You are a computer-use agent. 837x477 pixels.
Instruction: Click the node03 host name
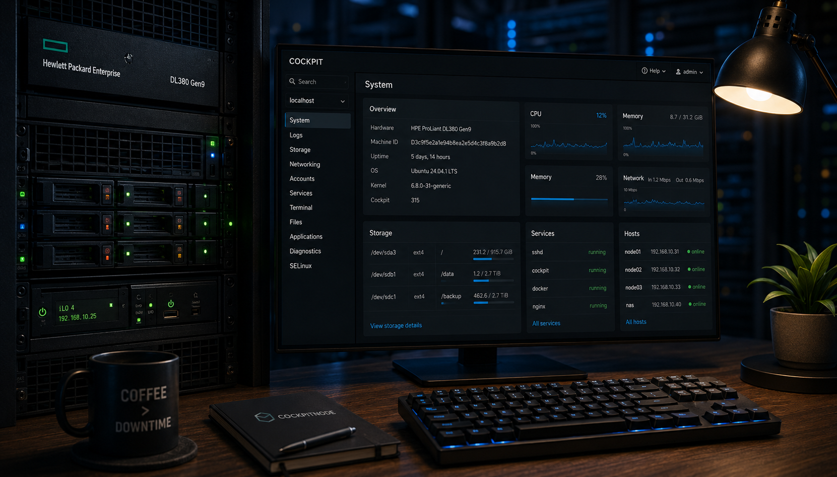[634, 288]
